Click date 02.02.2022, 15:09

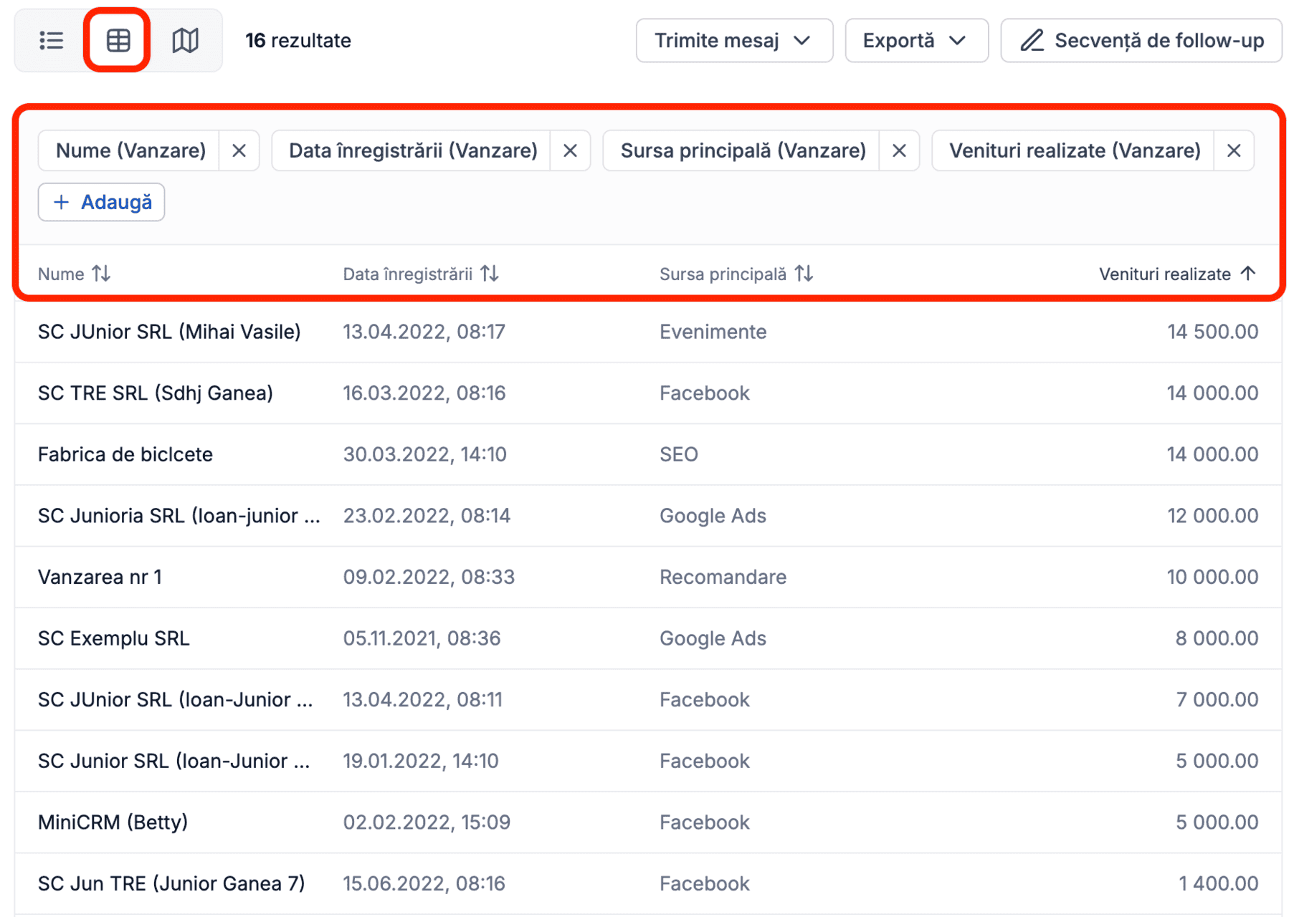(427, 822)
